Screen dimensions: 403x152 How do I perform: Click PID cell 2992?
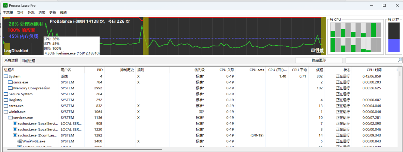(x=99, y=88)
